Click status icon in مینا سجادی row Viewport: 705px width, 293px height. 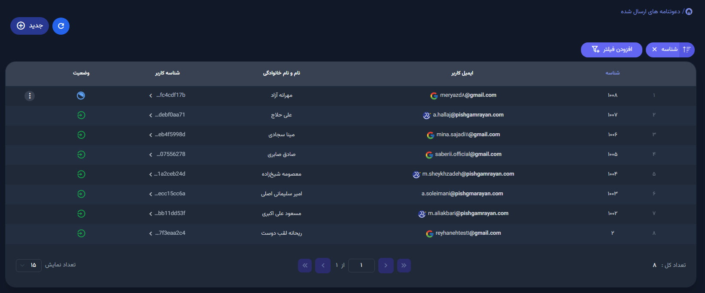pos(81,135)
